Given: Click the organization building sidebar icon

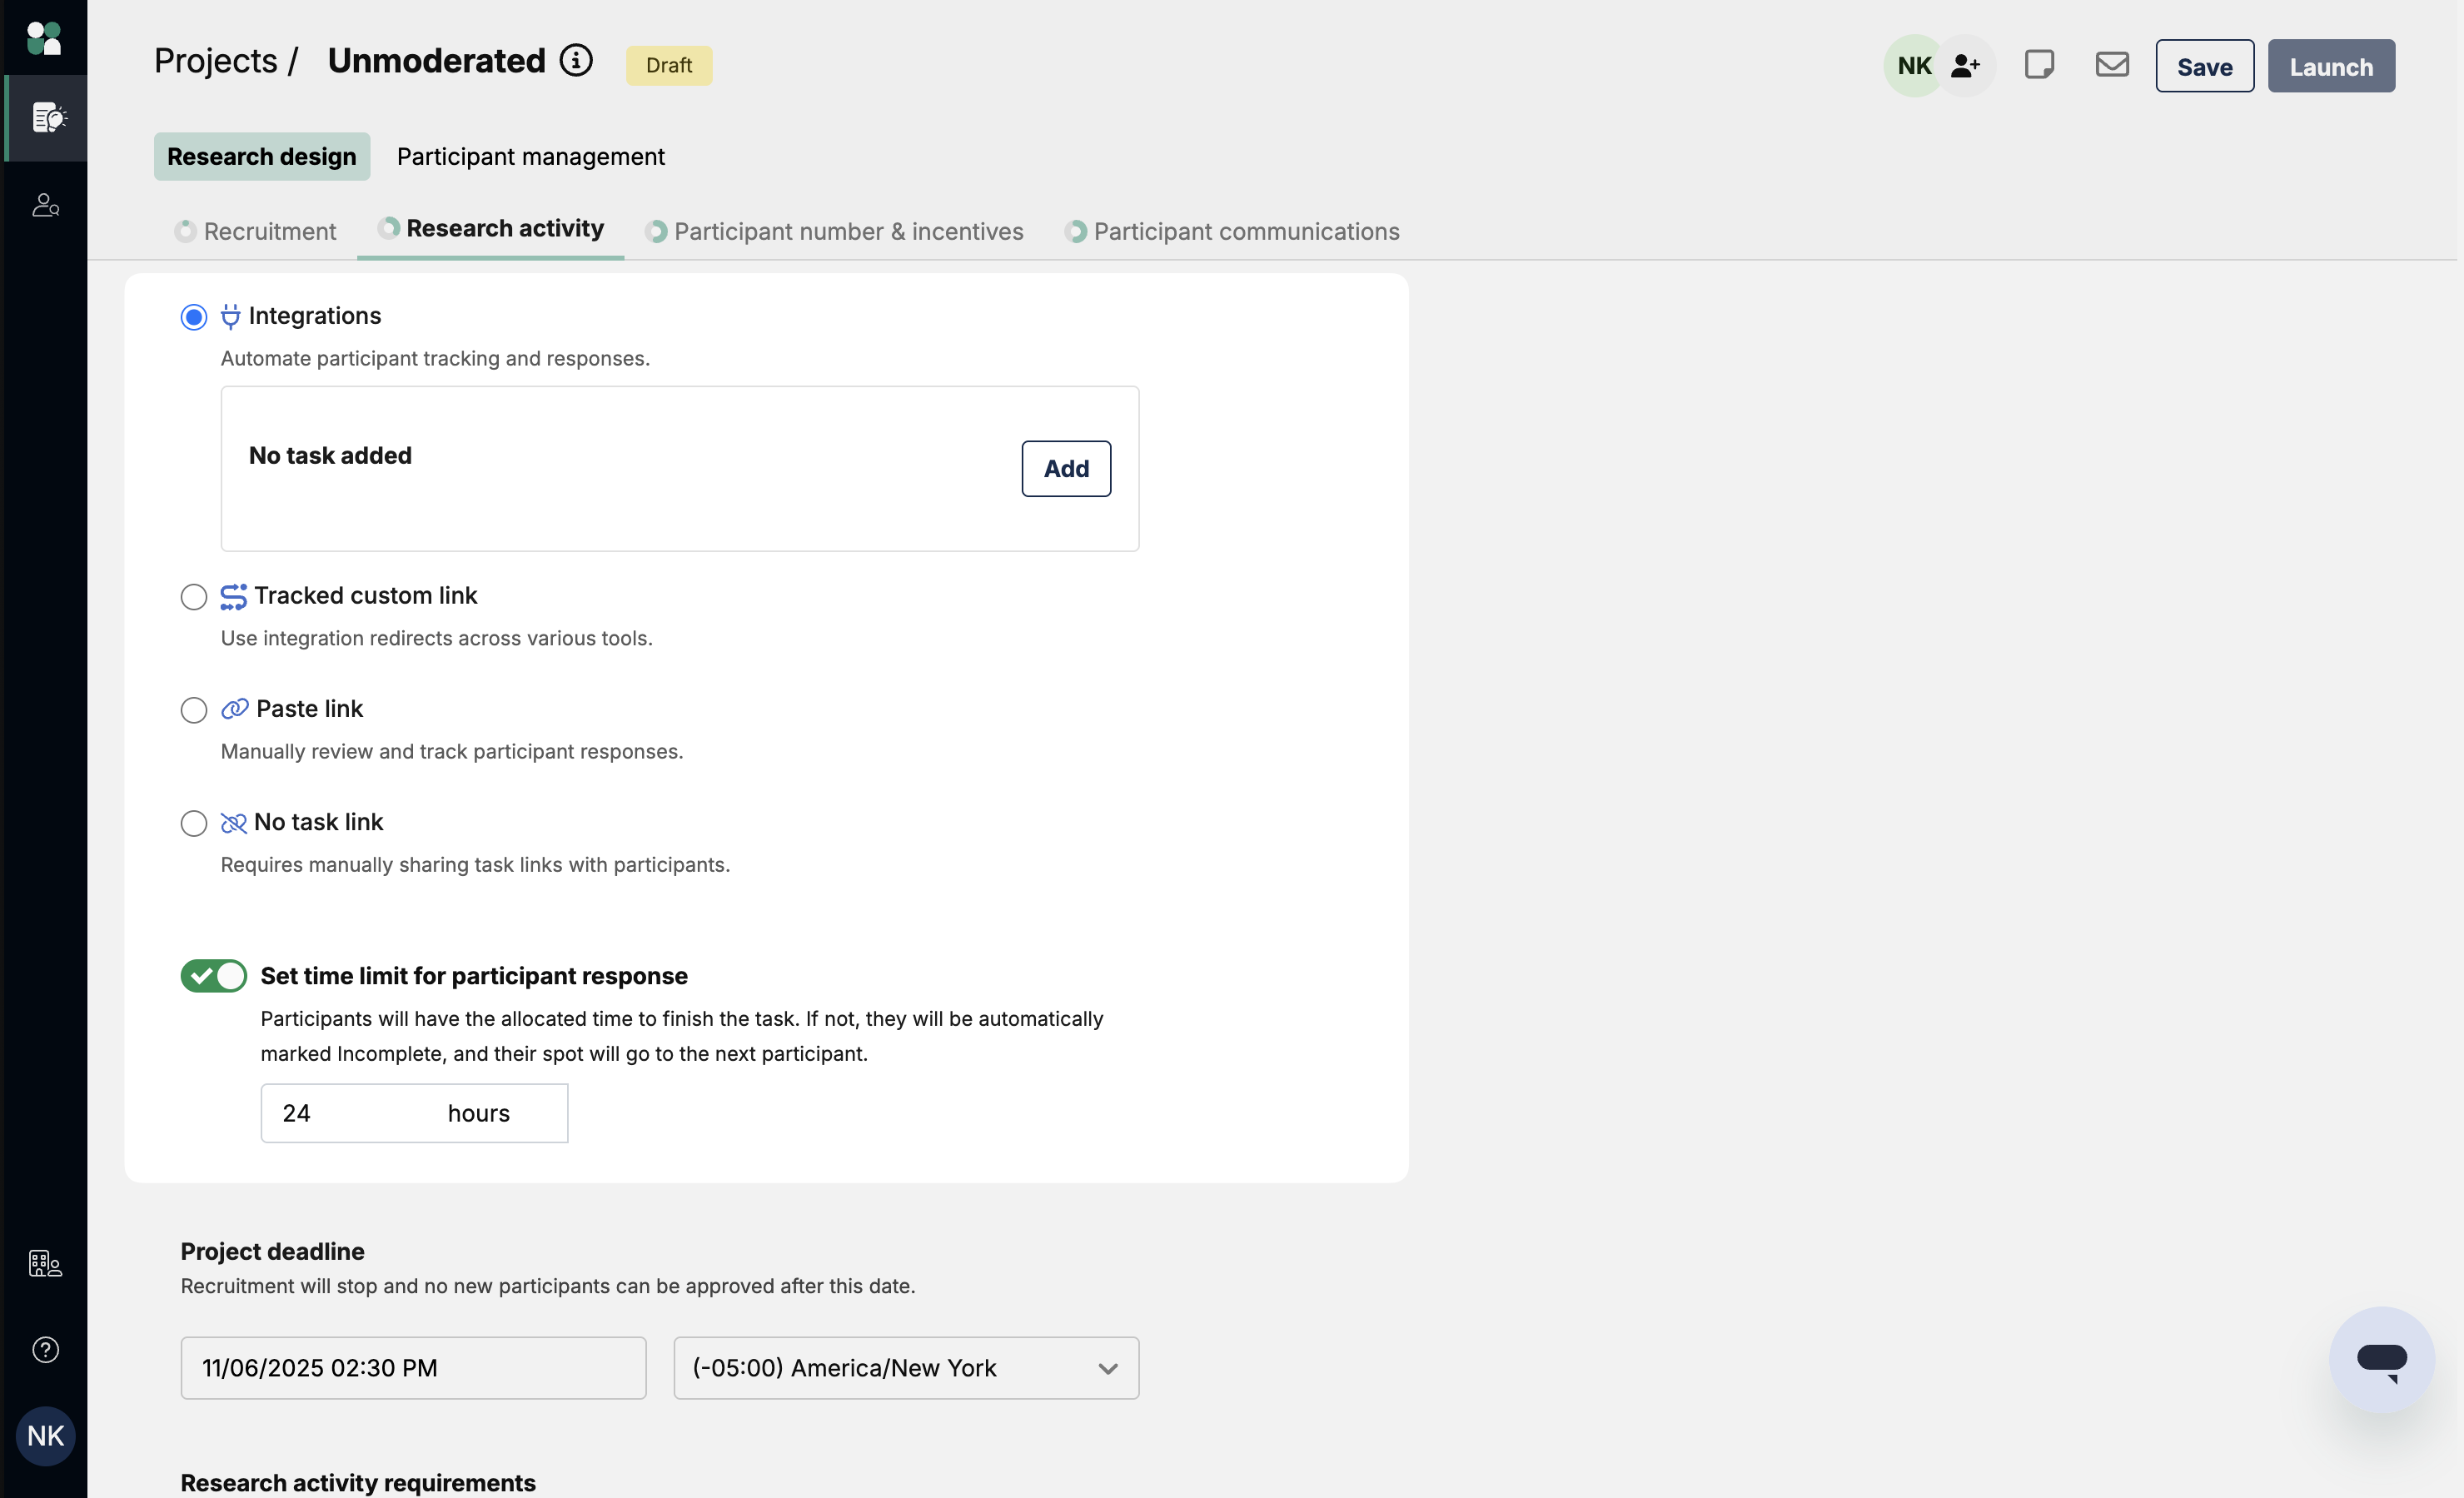Looking at the screenshot, I should 45,1264.
